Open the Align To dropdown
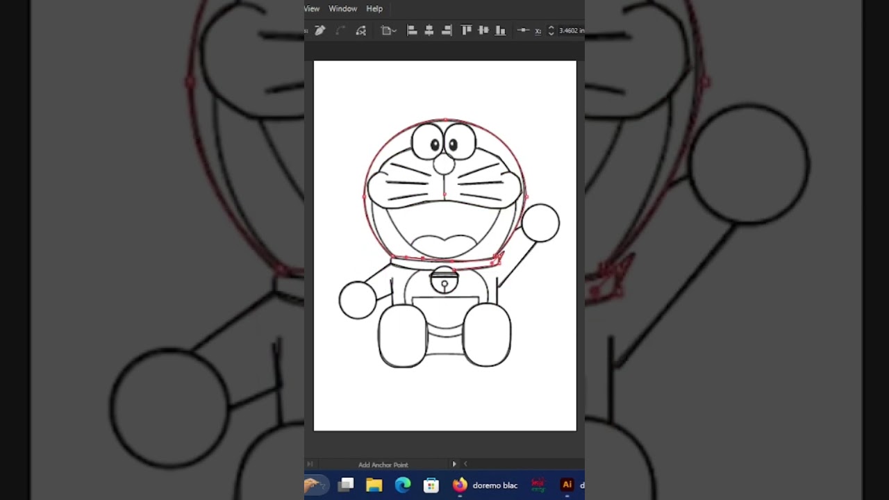 click(x=388, y=31)
